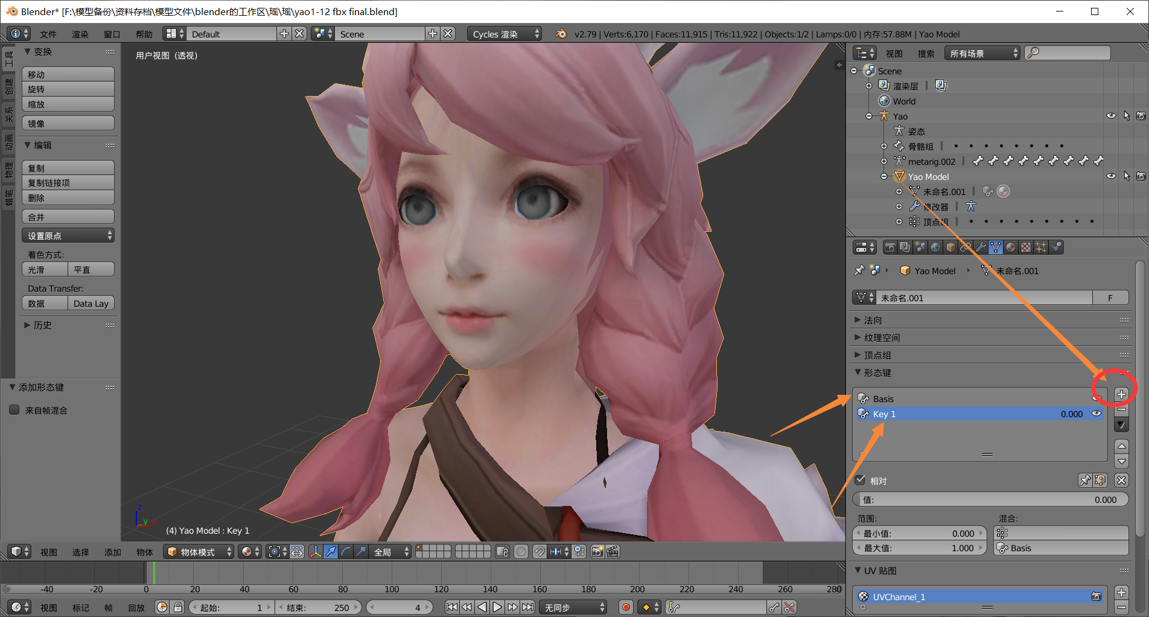The width and height of the screenshot is (1149, 617).
Task: Open the Object Data properties tab (triangle mesh)
Action: click(996, 247)
